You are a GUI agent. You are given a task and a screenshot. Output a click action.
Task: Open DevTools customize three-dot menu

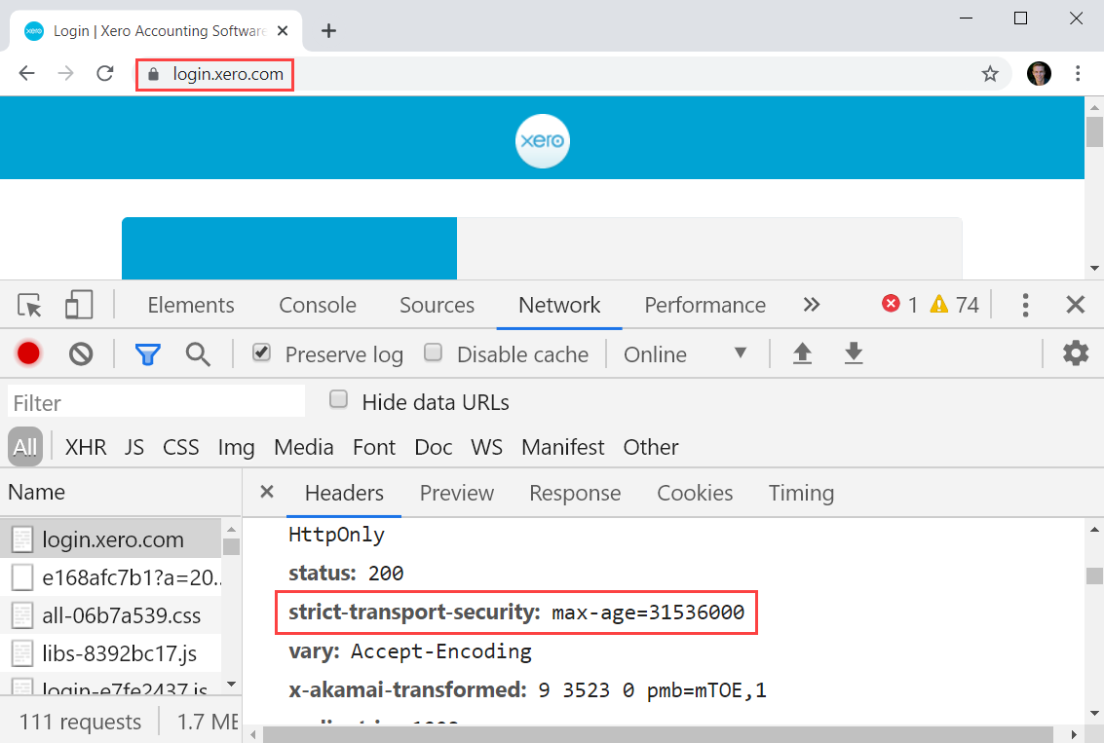click(1025, 305)
